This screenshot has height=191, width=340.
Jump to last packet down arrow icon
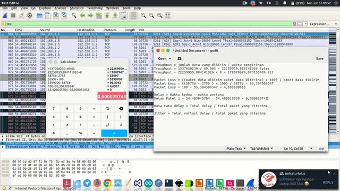coord(115,15)
